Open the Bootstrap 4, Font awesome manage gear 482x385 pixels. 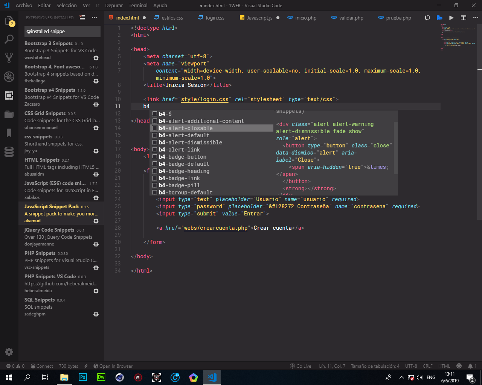click(x=96, y=81)
